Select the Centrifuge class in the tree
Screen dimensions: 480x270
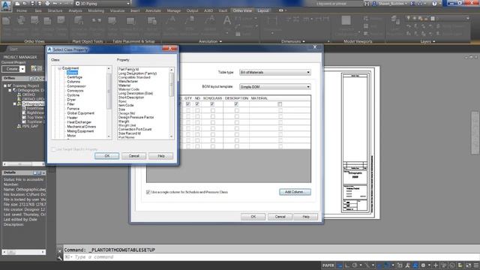pos(75,77)
